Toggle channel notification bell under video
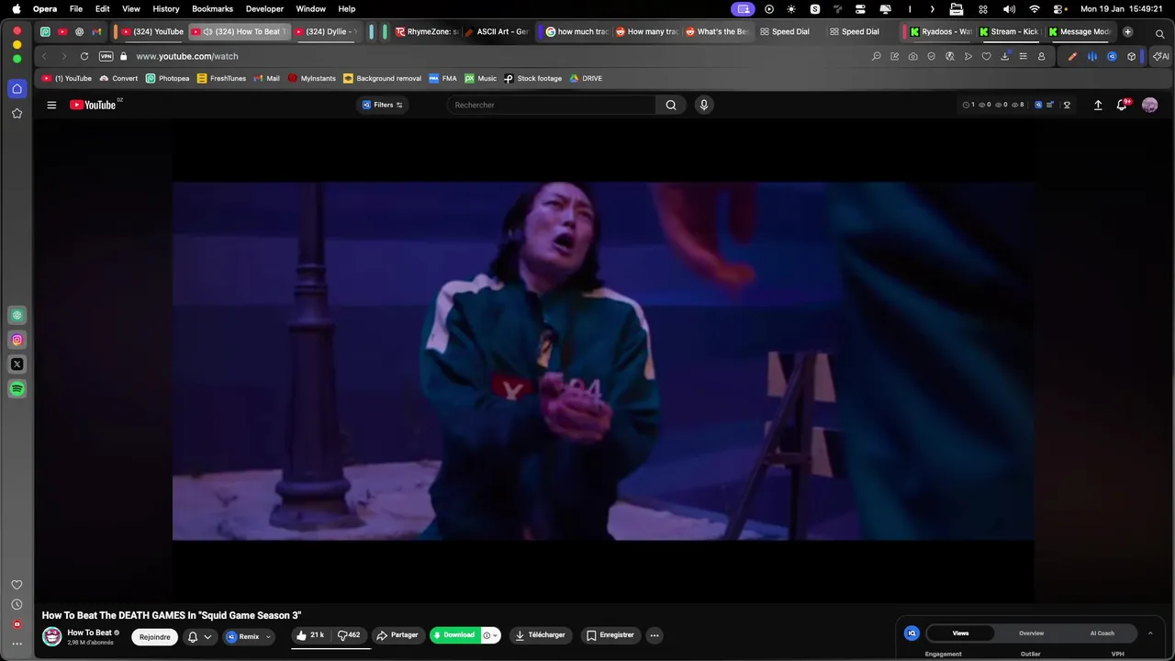1175x661 pixels. pos(199,636)
